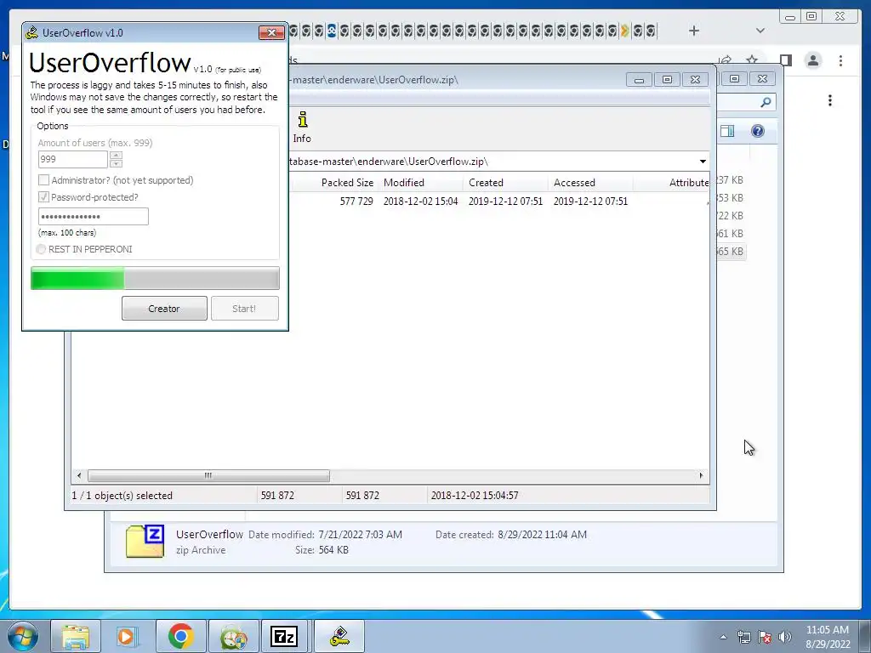Show hidden tray icons arrow

tap(723, 638)
